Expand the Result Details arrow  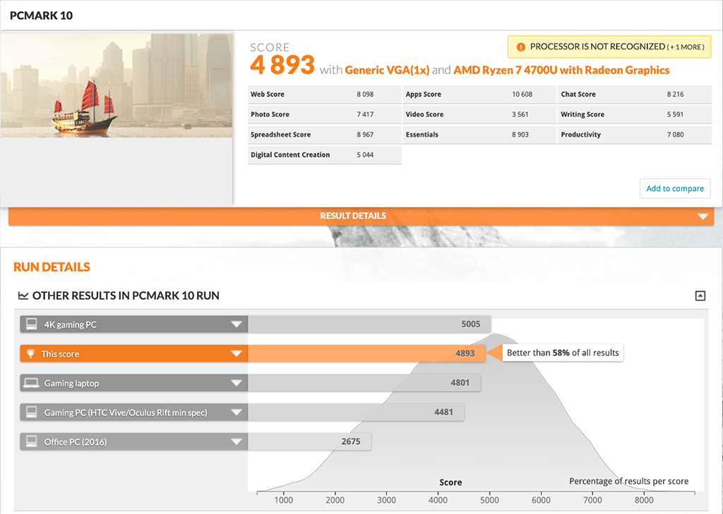pyautogui.click(x=703, y=216)
